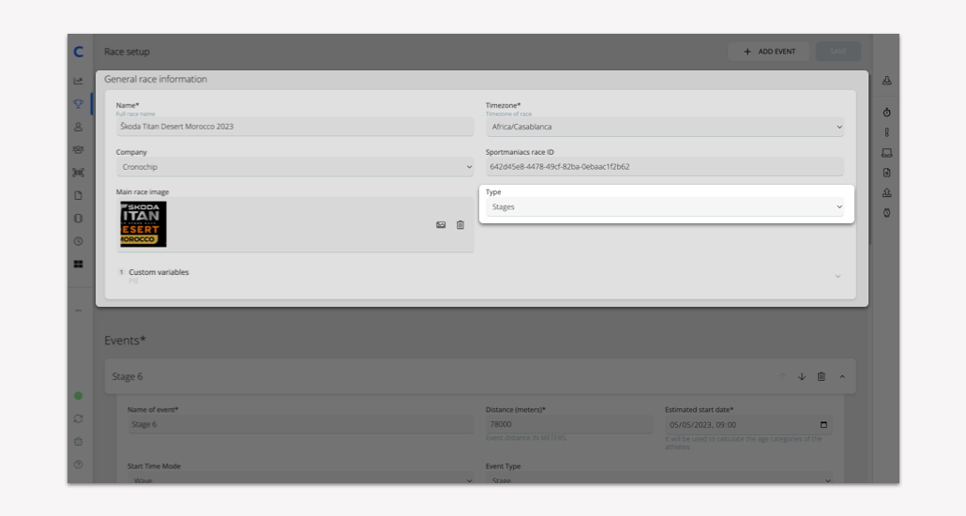Click the Cronochip C logo
Screen dimensions: 966x516
[x=78, y=52]
